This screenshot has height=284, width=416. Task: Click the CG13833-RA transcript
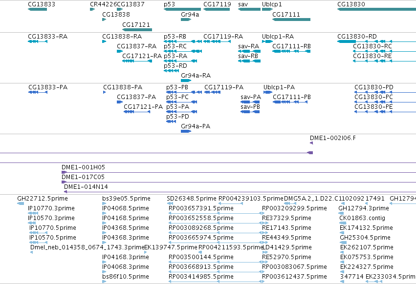pos(38,41)
